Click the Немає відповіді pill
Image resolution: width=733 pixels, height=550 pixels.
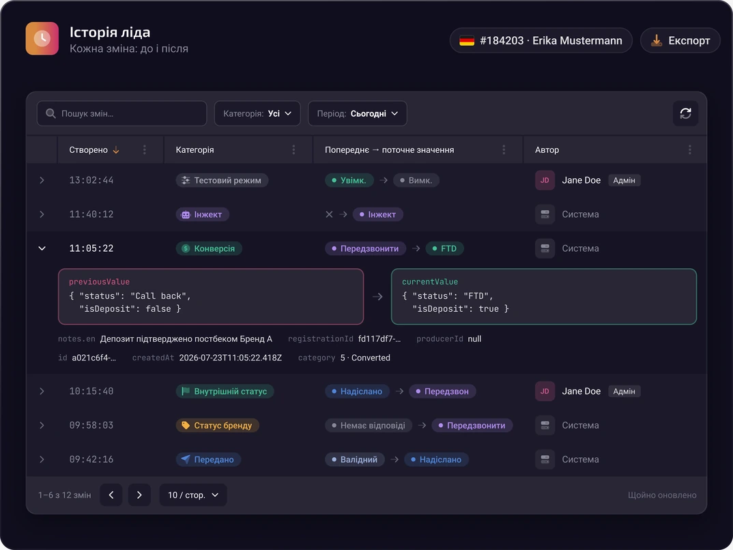pyautogui.click(x=369, y=425)
